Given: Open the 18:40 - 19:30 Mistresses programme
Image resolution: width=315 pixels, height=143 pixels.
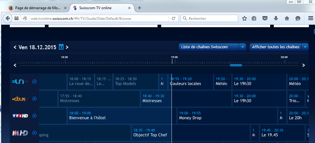Looking at the screenshot, I should click(x=186, y=99).
